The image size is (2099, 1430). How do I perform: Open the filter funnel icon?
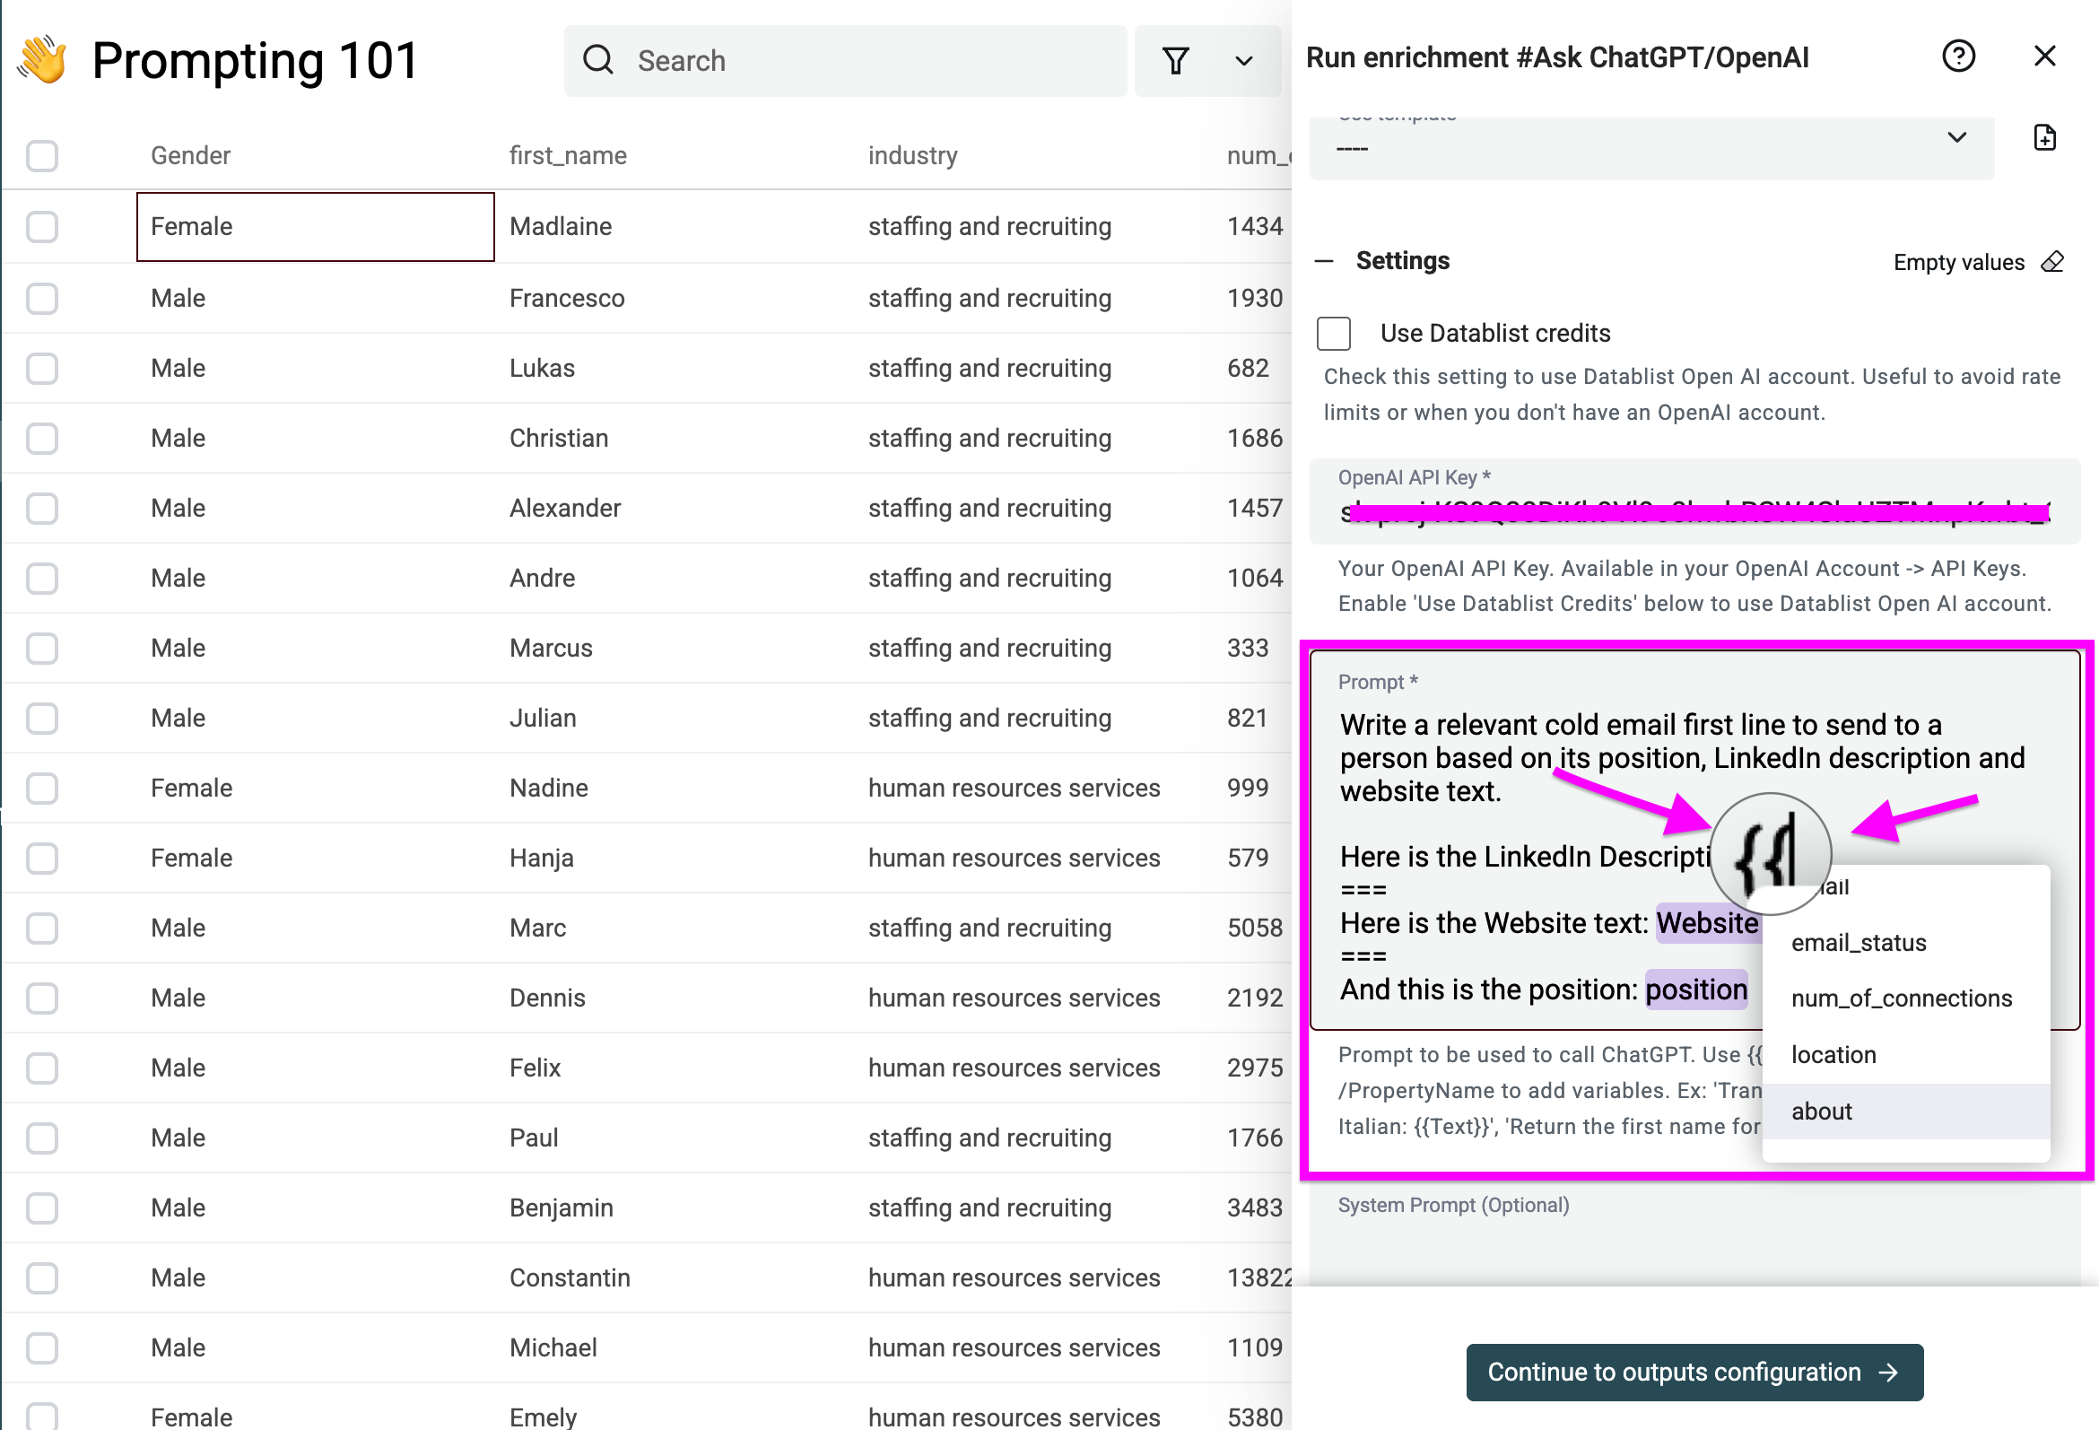click(1176, 59)
